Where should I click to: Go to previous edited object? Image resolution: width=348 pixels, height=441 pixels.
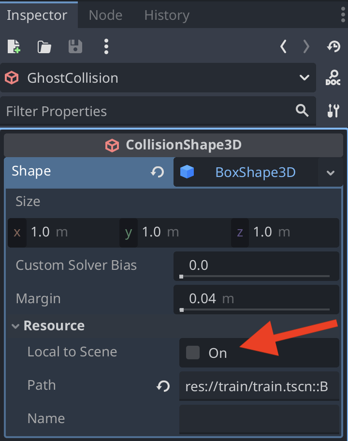[x=284, y=47]
